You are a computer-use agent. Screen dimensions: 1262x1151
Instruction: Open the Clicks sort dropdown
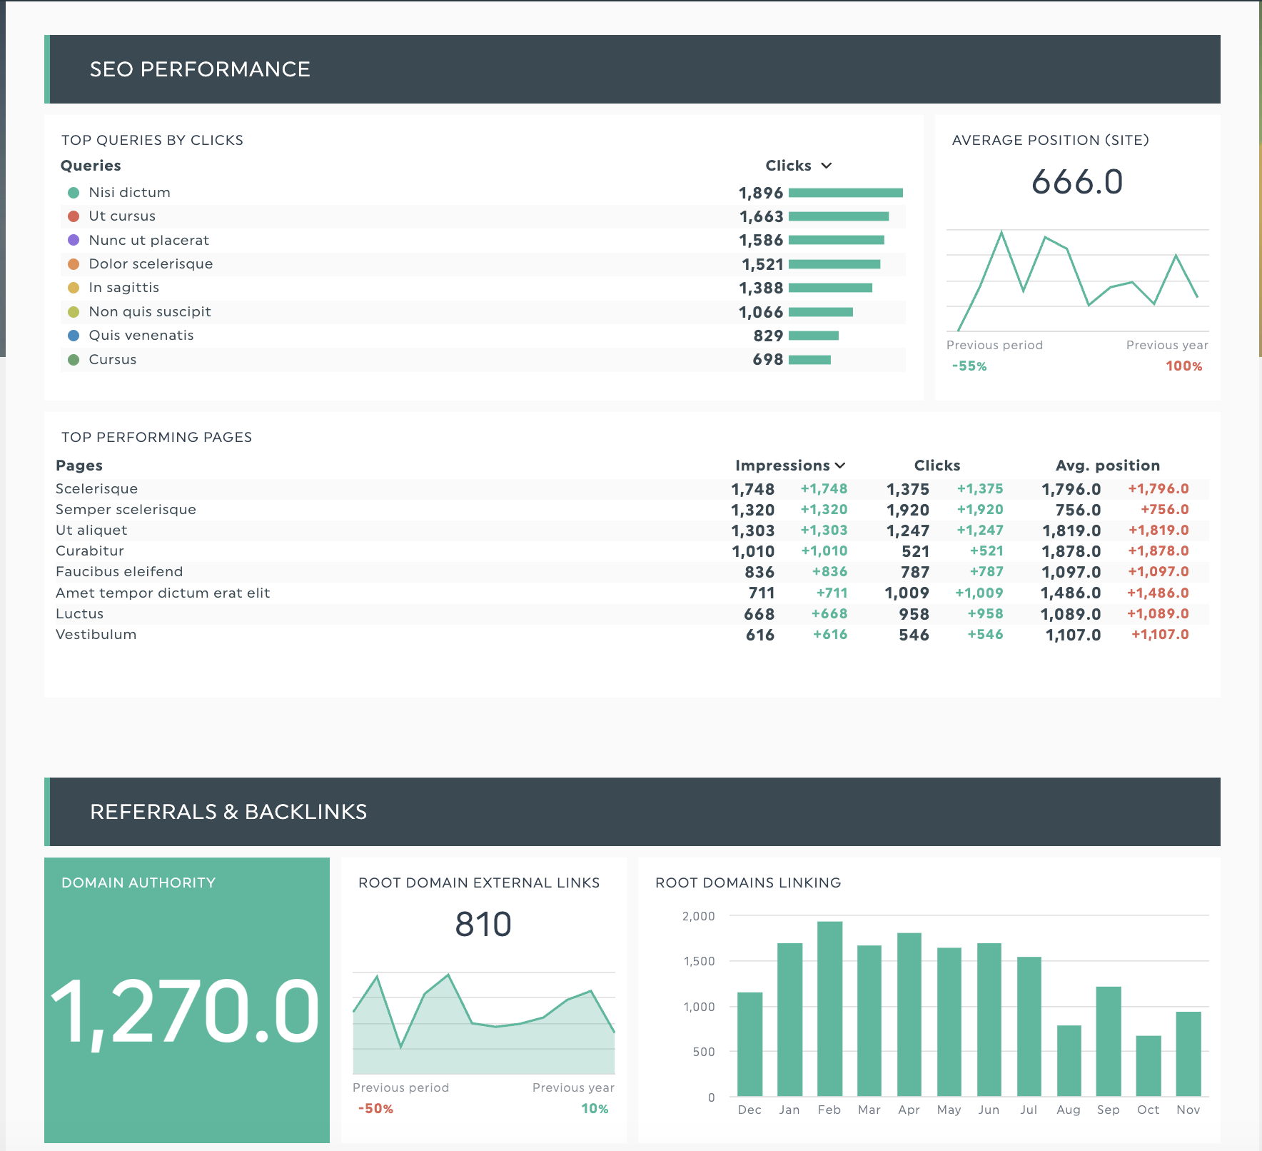point(827,165)
